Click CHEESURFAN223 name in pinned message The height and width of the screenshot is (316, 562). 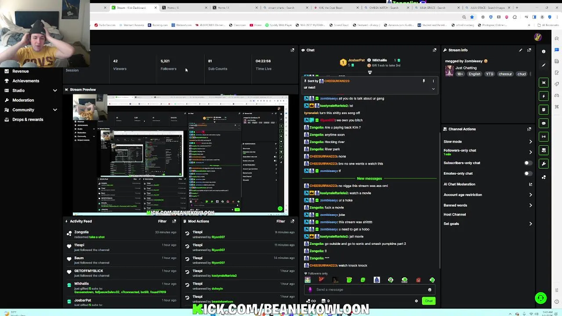point(337,81)
